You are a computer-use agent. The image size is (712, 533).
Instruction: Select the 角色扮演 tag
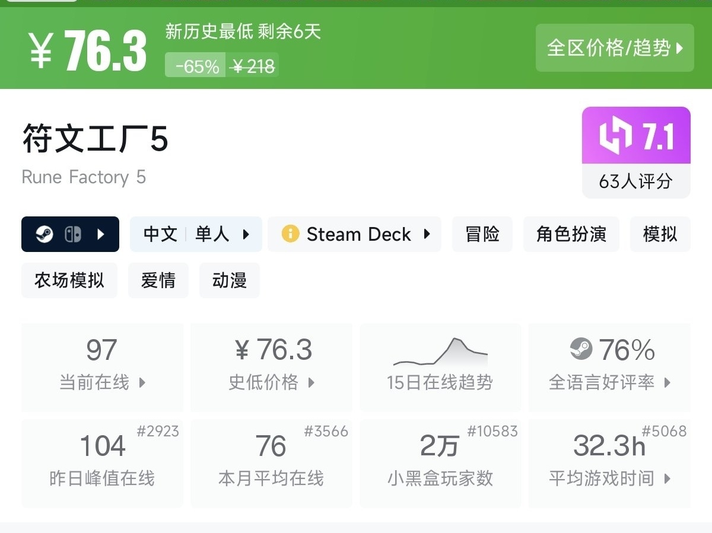pos(571,234)
